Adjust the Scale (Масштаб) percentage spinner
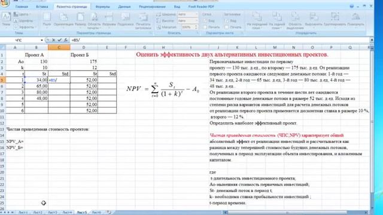 click(x=196, y=27)
